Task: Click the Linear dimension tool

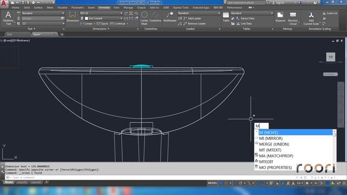Action: point(87,24)
